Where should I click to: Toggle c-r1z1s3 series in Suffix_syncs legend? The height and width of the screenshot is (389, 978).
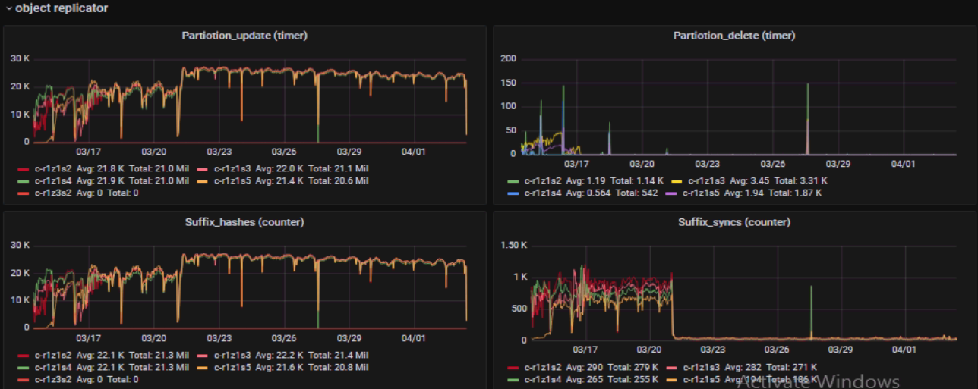(x=701, y=367)
